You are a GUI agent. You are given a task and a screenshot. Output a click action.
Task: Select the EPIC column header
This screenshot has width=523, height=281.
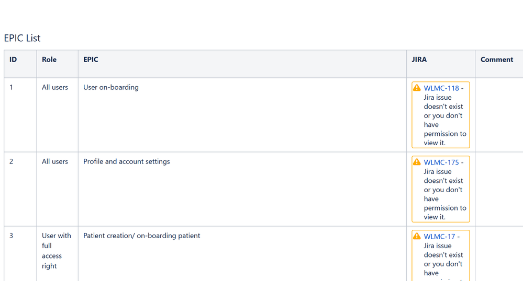[x=242, y=64]
